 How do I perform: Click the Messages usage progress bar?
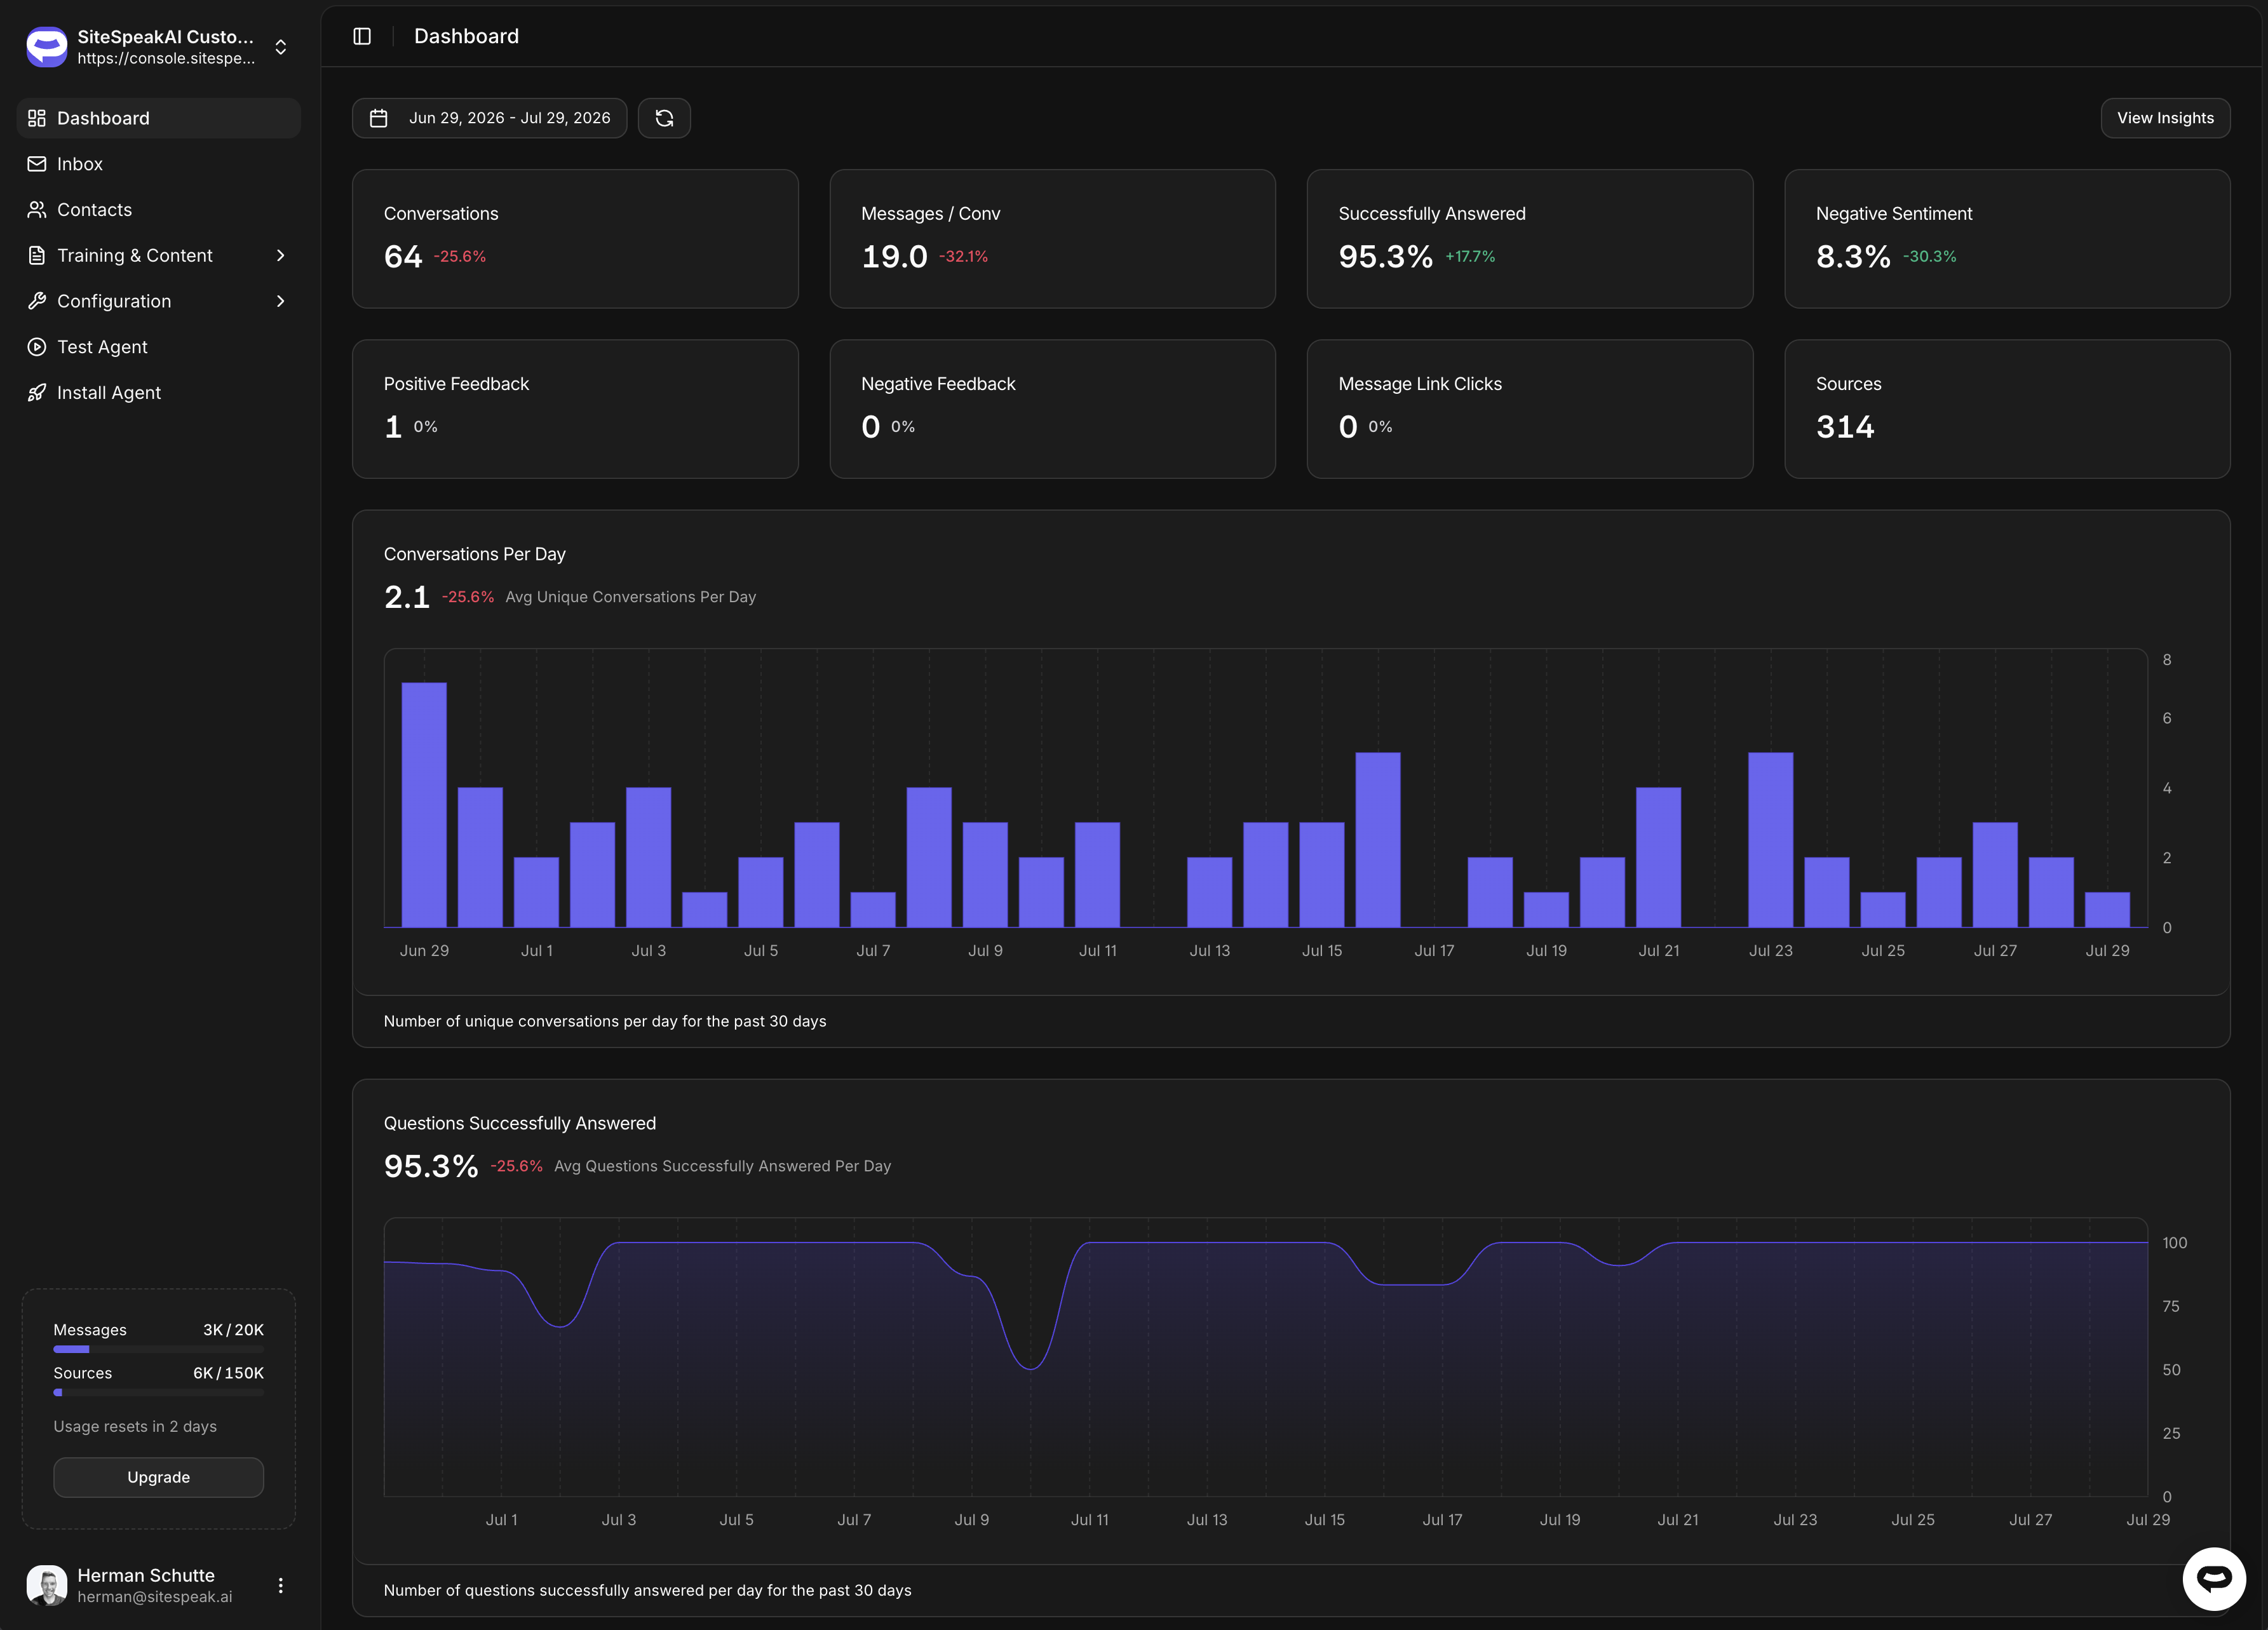159,1349
